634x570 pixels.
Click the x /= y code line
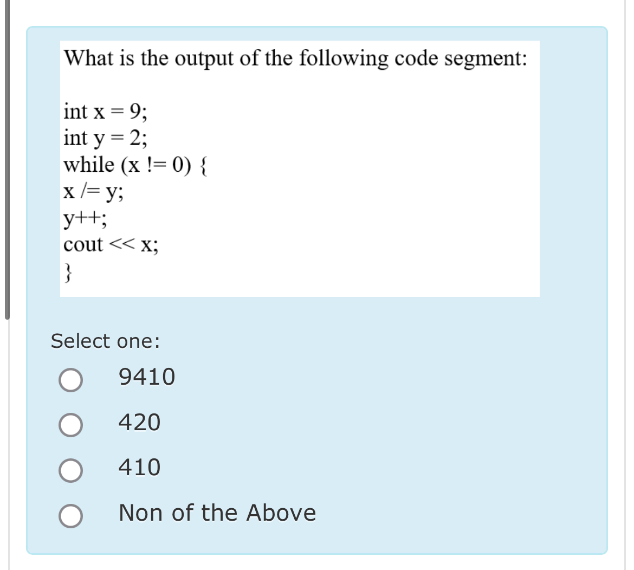pos(93,191)
